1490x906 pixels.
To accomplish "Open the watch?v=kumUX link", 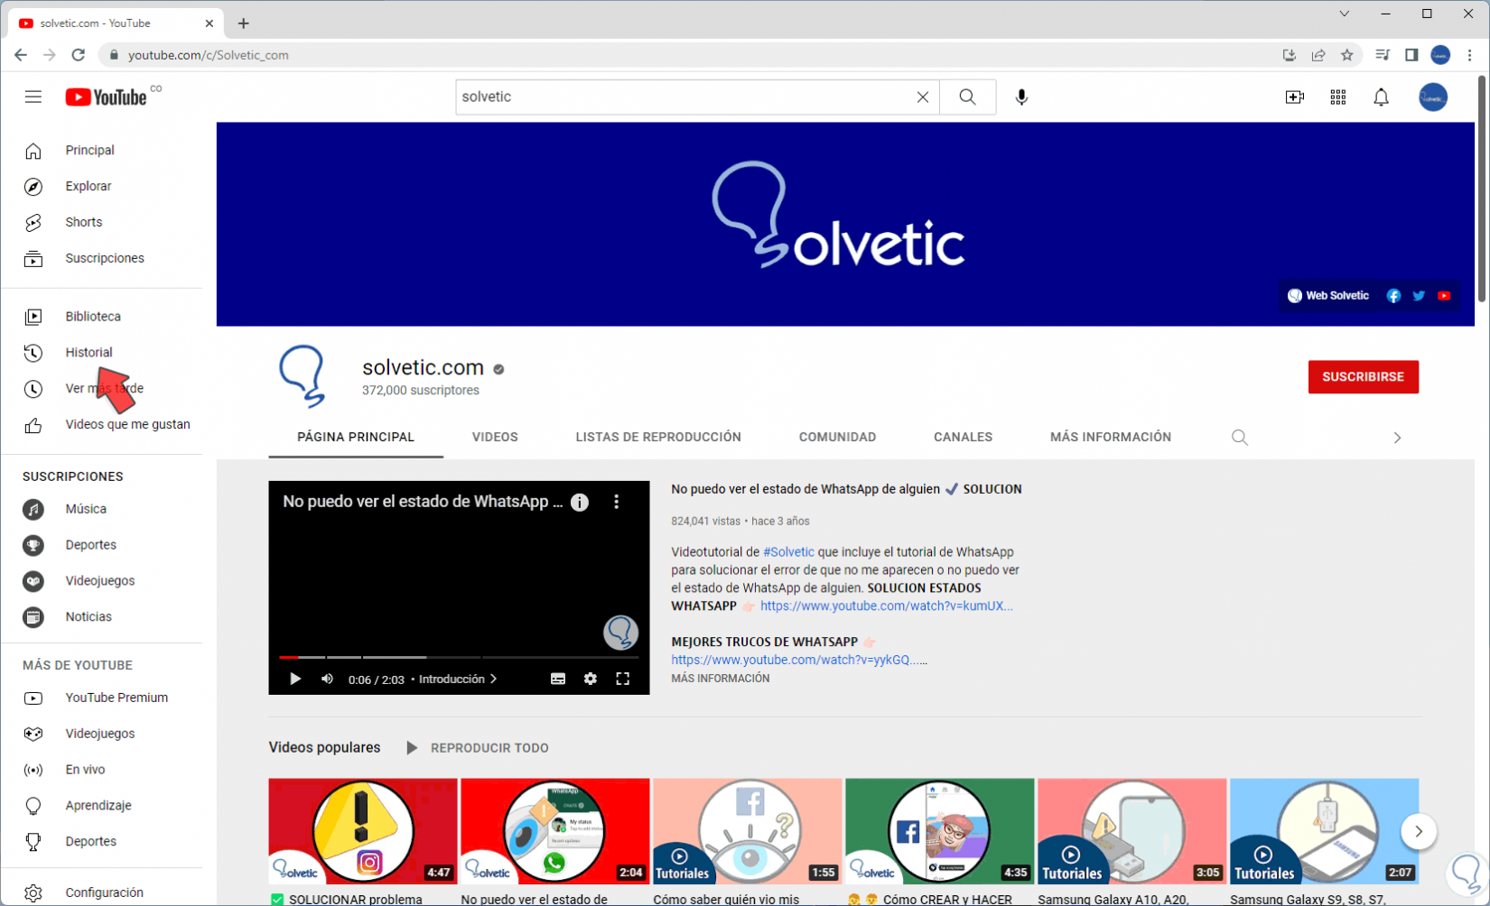I will click(887, 606).
